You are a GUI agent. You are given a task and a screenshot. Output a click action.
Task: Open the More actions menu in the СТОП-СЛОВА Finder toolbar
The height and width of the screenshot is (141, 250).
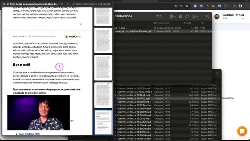point(195,16)
